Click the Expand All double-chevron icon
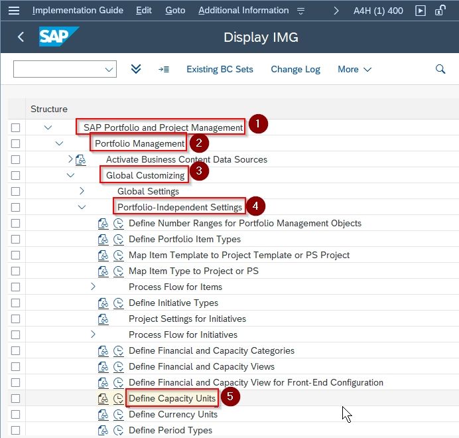This screenshot has height=438, width=459. click(136, 69)
